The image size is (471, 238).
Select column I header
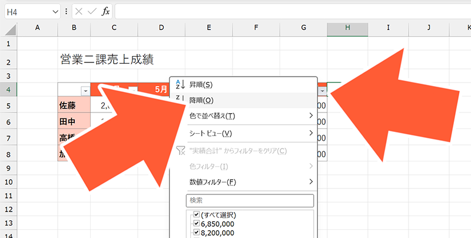(388, 28)
